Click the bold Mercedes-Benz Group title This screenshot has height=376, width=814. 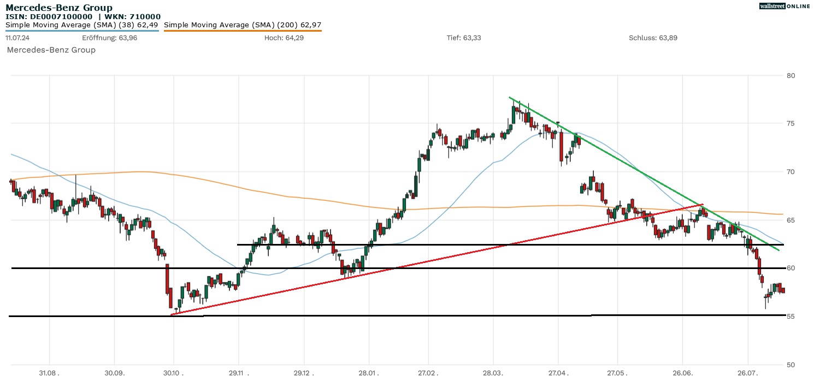tap(59, 8)
